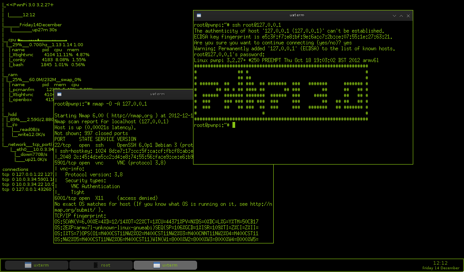Click the ECDSA key fingerprint line

tap(293, 37)
